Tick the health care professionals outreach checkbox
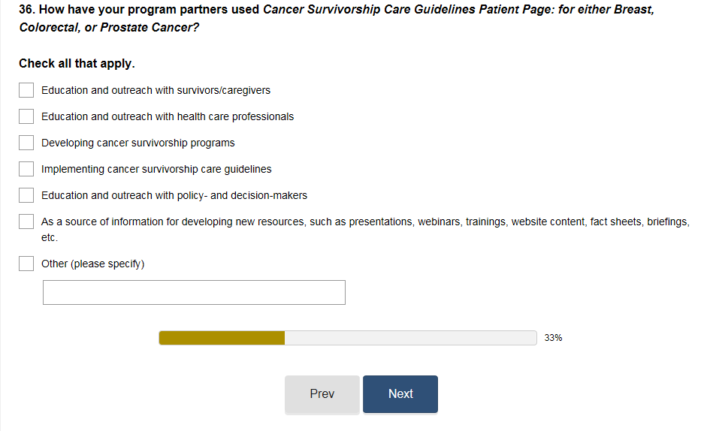This screenshot has height=431, width=722. click(x=26, y=116)
